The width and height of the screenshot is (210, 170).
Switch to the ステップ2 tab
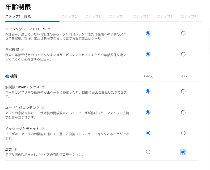[69, 16]
